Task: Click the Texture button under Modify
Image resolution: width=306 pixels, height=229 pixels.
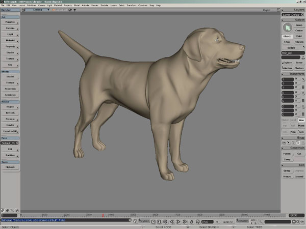Action: click(10, 82)
